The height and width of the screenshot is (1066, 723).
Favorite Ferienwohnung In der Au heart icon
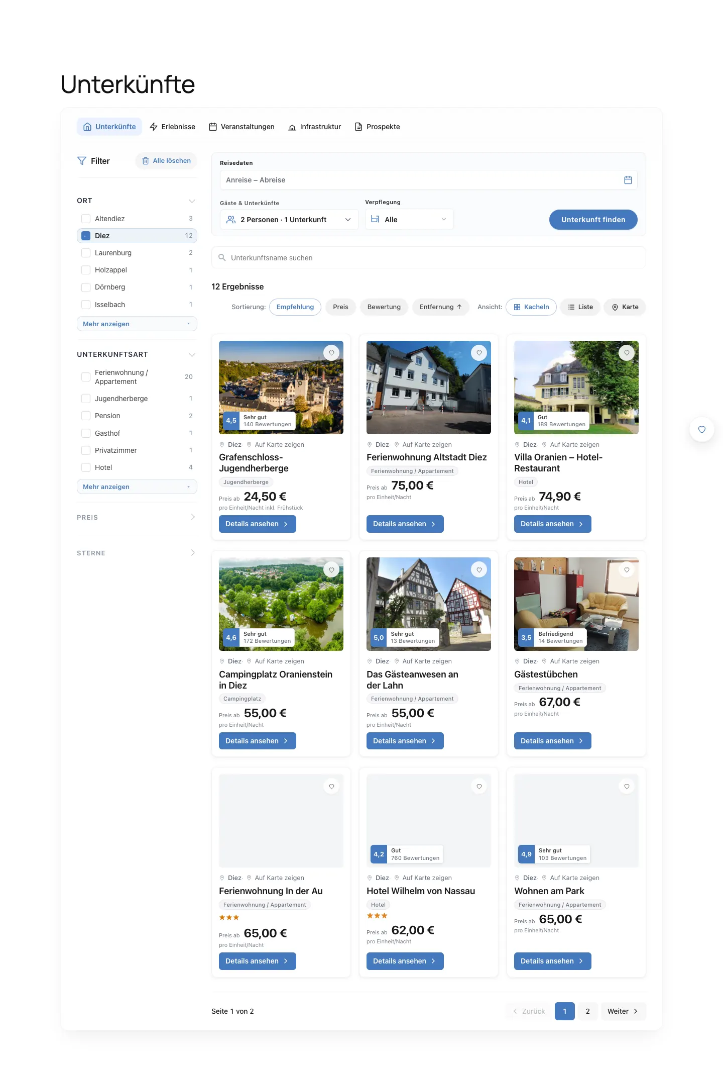point(331,787)
